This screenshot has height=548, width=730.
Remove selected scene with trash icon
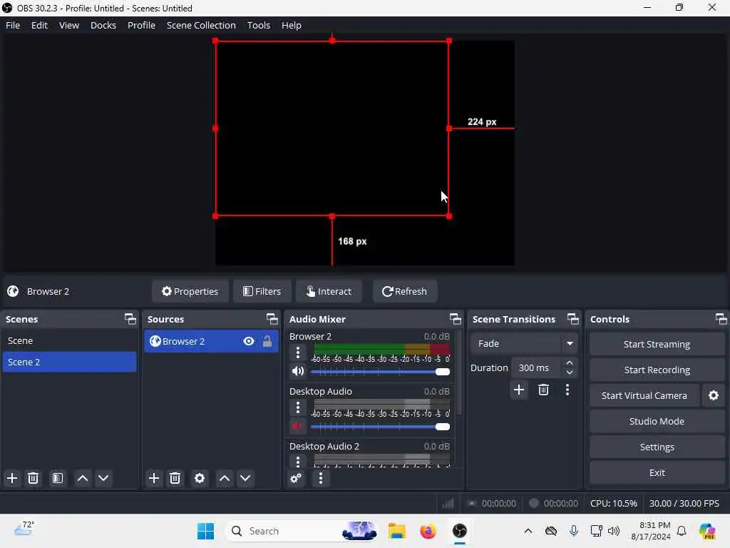[x=33, y=478]
